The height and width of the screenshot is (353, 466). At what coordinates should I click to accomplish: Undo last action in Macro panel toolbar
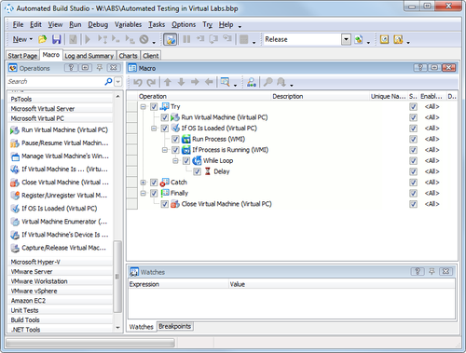138,82
